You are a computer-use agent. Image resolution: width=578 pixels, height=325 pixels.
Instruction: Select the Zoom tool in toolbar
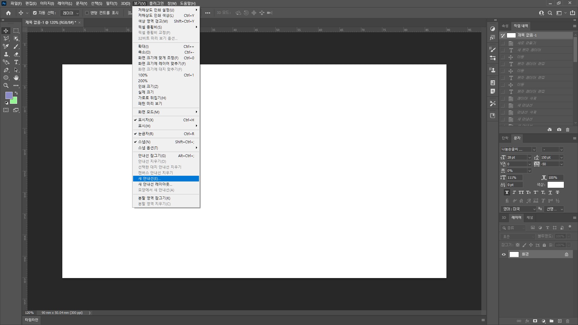pyautogui.click(x=6, y=85)
